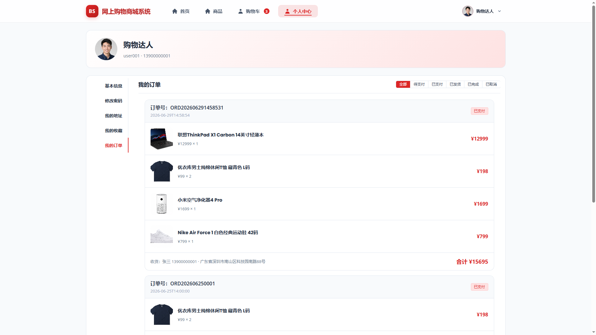Click the T-shirt image in order ORD202606250001
596x335 pixels.
click(162, 315)
